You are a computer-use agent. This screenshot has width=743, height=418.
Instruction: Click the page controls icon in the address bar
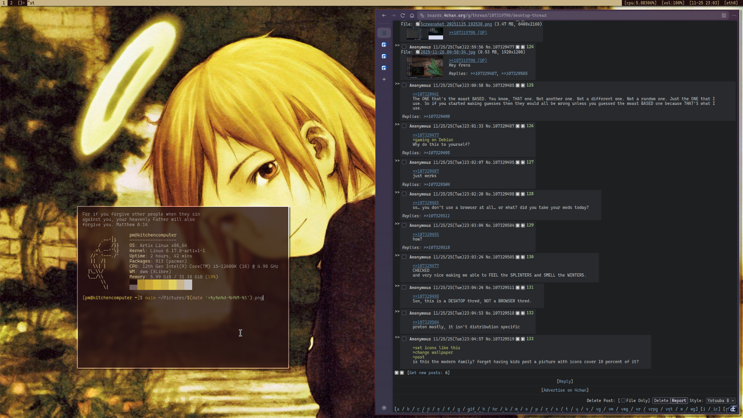(x=723, y=15)
